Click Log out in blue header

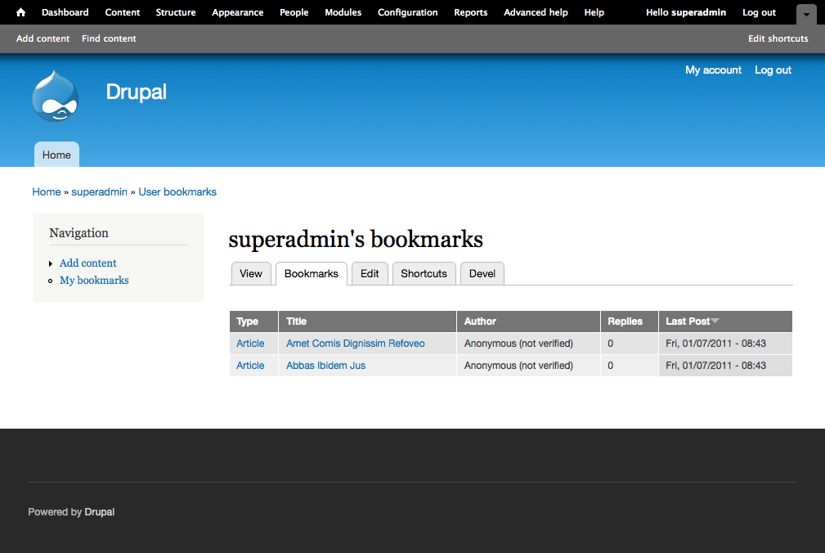click(x=773, y=70)
